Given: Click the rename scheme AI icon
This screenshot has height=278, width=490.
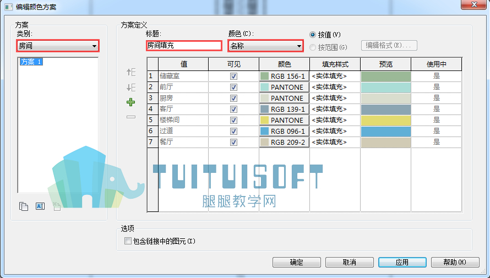Looking at the screenshot, I should (40, 206).
